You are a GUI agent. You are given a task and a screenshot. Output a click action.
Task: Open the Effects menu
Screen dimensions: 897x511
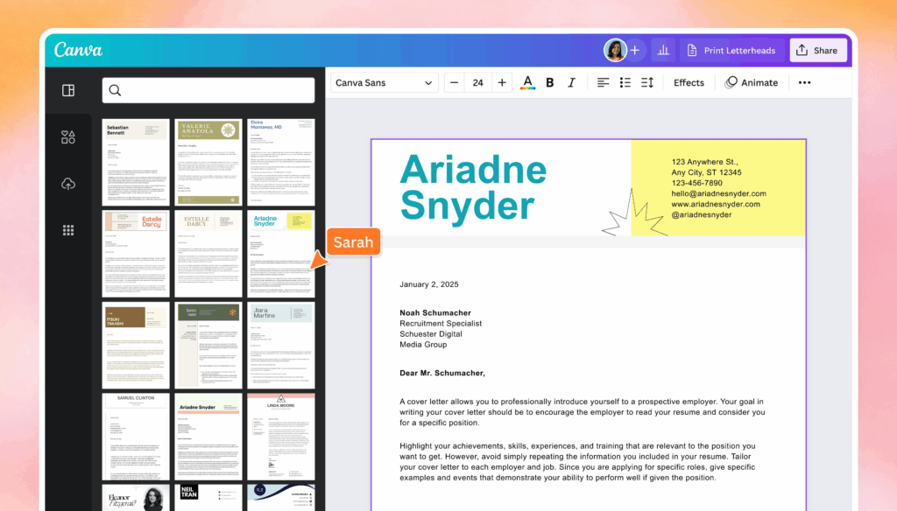tap(689, 83)
